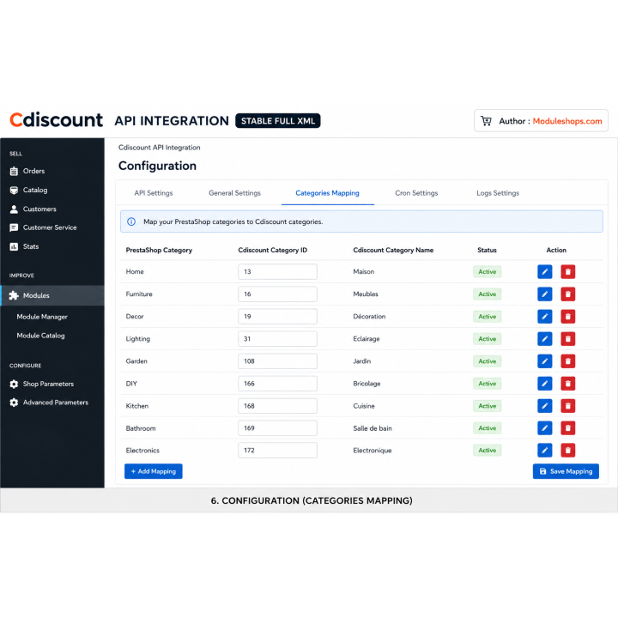
Task: Edit the Electronics mapping row
Action: pyautogui.click(x=544, y=450)
